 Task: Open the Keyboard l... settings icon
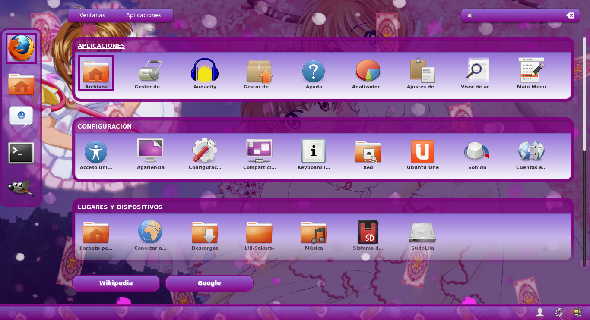pyautogui.click(x=314, y=154)
